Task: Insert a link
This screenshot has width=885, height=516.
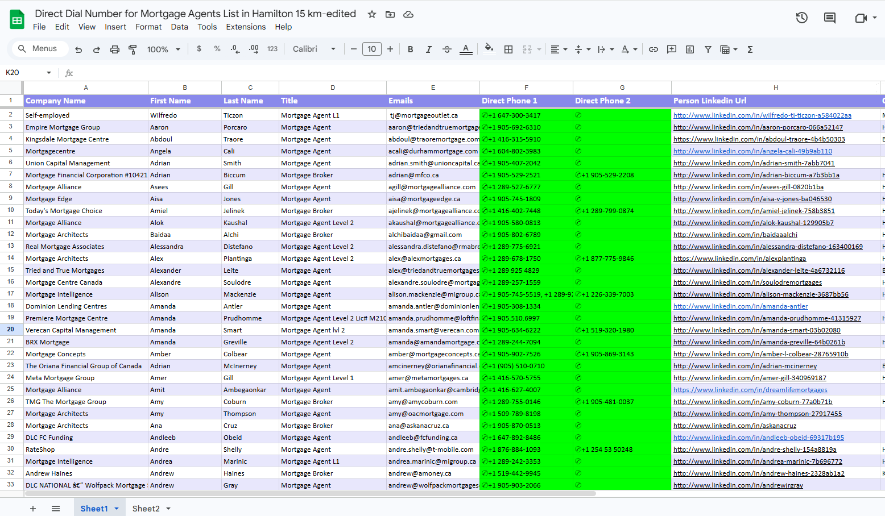Action: pyautogui.click(x=654, y=49)
